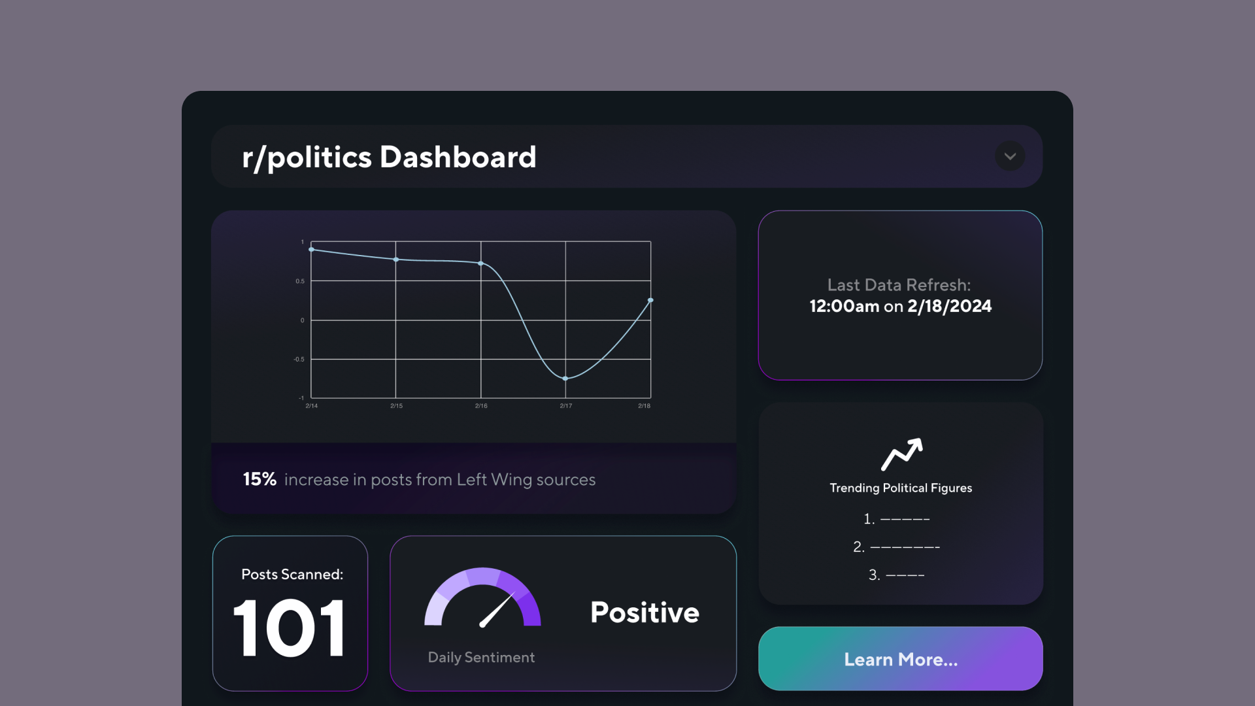Click the gauge needle pointer
This screenshot has width=1255, height=706.
coord(497,610)
